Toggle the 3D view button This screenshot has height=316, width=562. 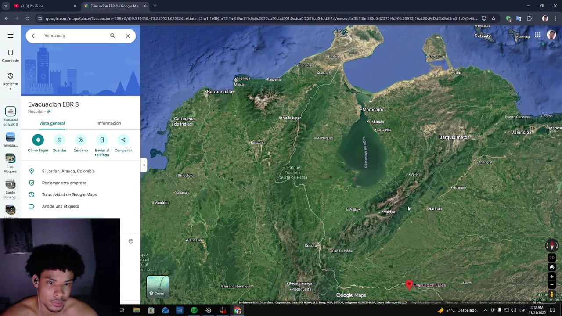coord(552,258)
